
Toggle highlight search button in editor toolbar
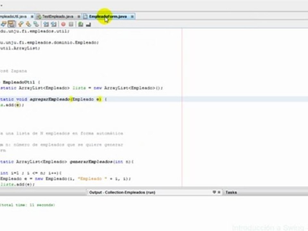12,24
